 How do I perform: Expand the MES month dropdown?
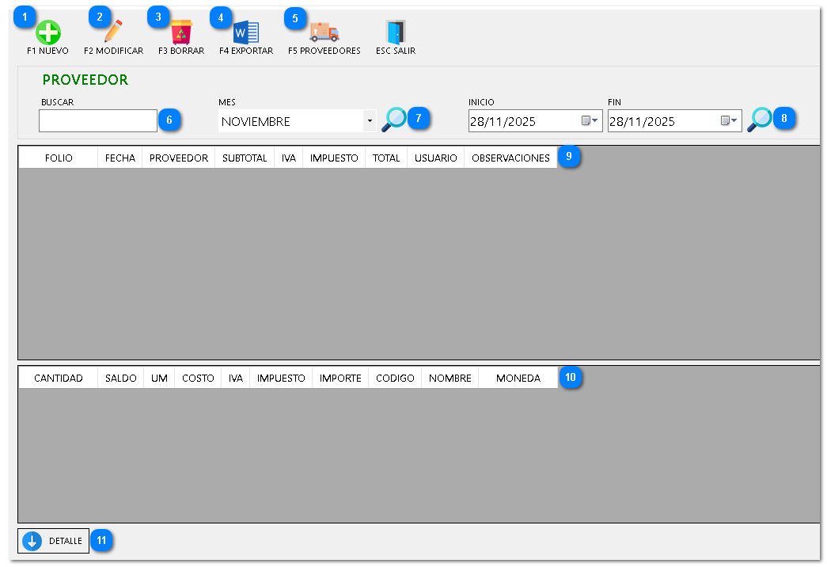tap(370, 121)
